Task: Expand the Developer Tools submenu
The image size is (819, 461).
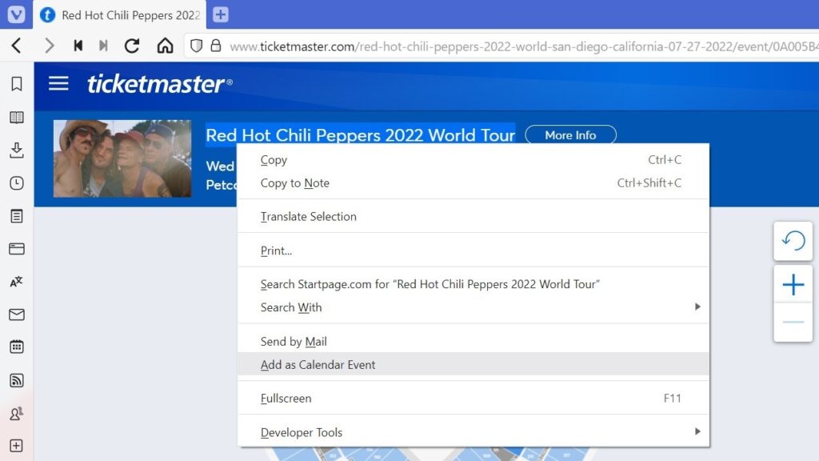Action: pos(473,432)
